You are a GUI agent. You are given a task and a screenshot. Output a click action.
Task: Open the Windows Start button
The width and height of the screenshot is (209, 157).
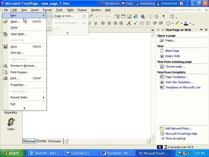13,153
